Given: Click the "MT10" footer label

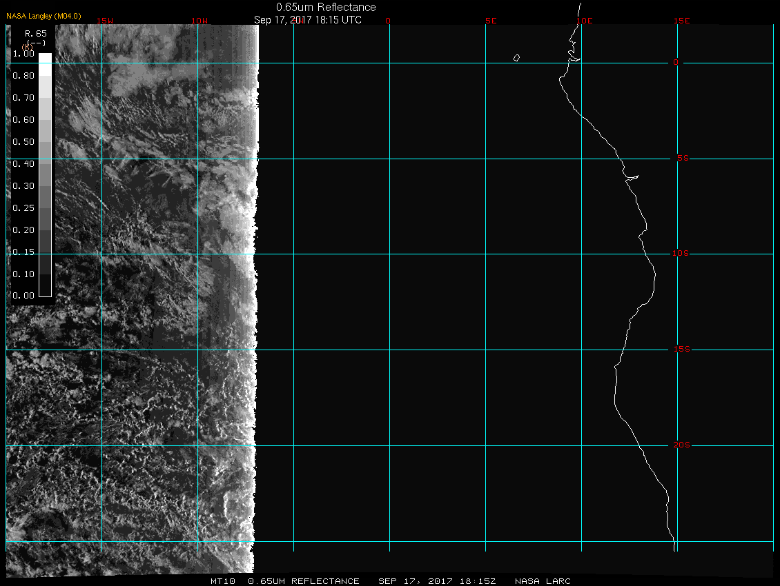Looking at the screenshot, I should [x=222, y=581].
